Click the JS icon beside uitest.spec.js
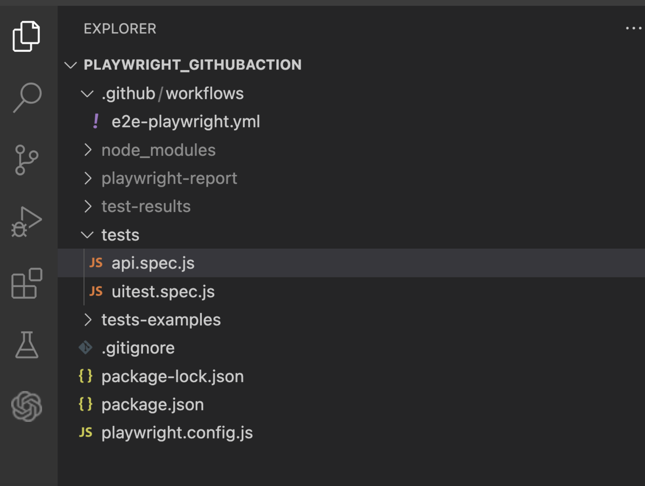The height and width of the screenshot is (486, 645). click(x=96, y=291)
